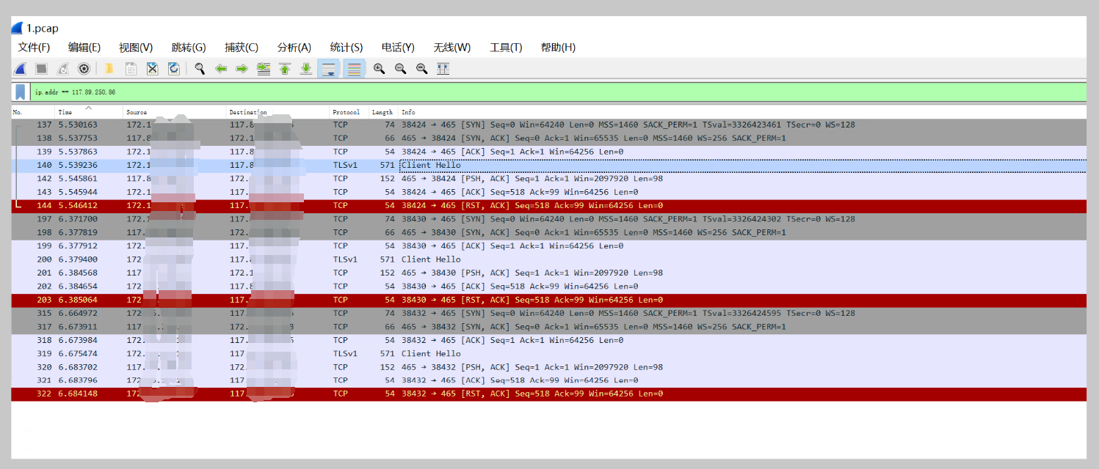Screen dimensions: 1099x469
Task: Open capture options gear icon
Action: [x=84, y=69]
